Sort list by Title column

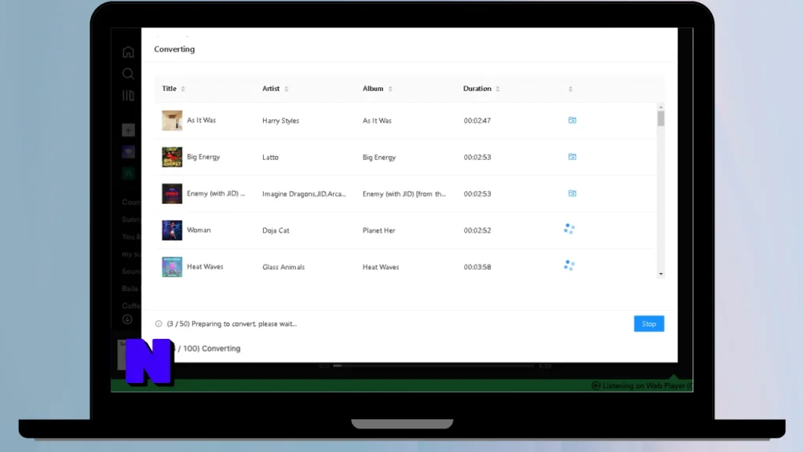pyautogui.click(x=183, y=89)
